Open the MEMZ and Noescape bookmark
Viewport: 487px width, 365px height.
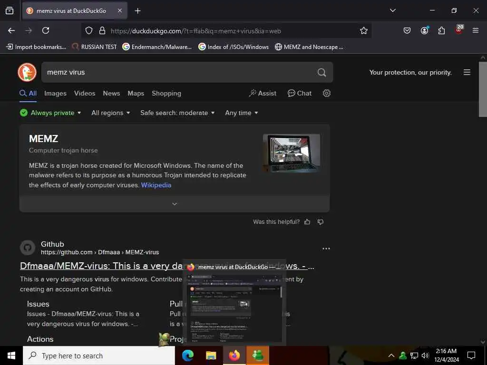click(309, 47)
